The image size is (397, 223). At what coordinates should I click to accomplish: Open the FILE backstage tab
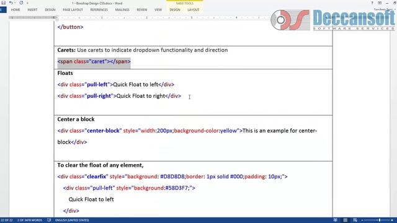(3, 10)
